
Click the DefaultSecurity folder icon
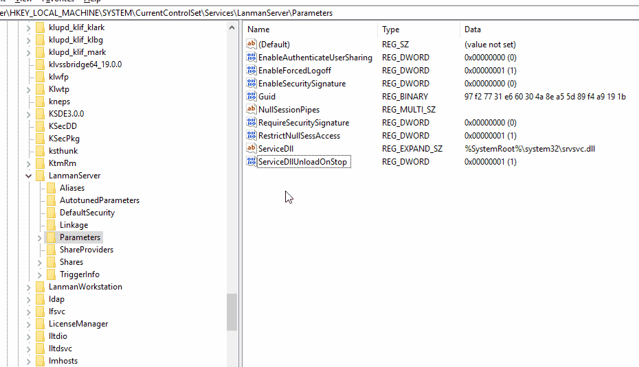(x=51, y=213)
